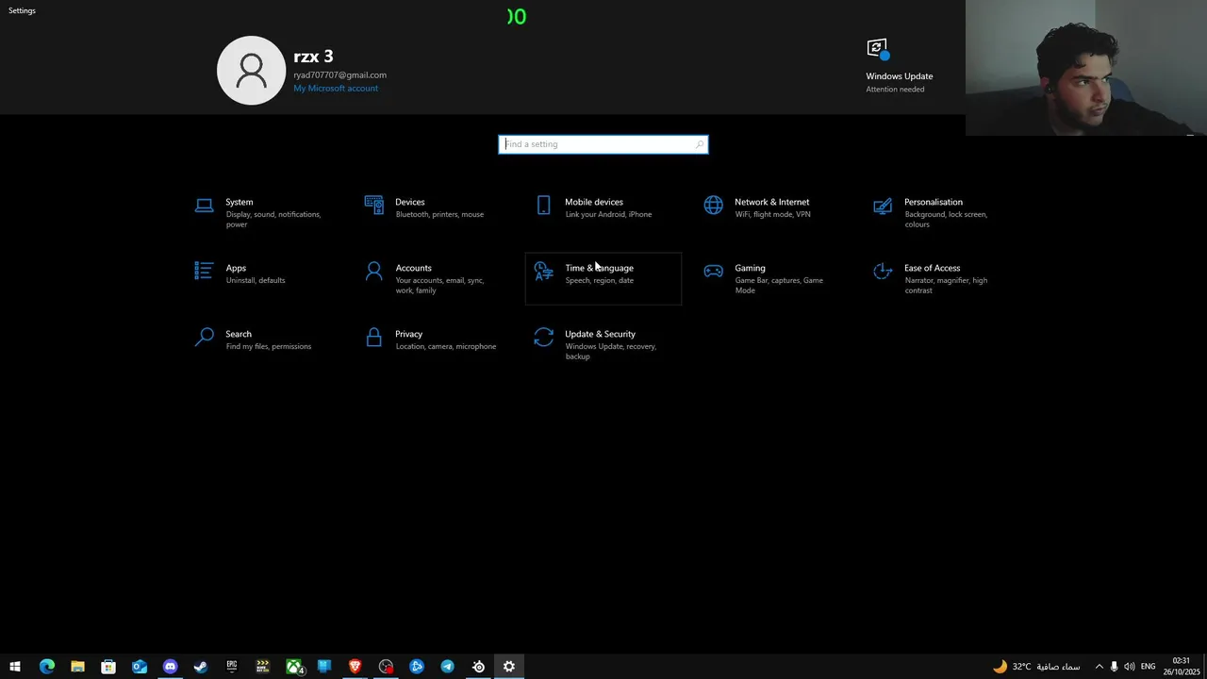Screen dimensions: 1207x679
Task: Open Personalisation settings
Action: point(943,212)
